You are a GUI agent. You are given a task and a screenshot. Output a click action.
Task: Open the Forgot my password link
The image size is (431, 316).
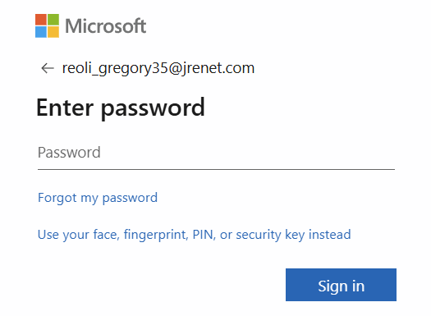pos(98,198)
